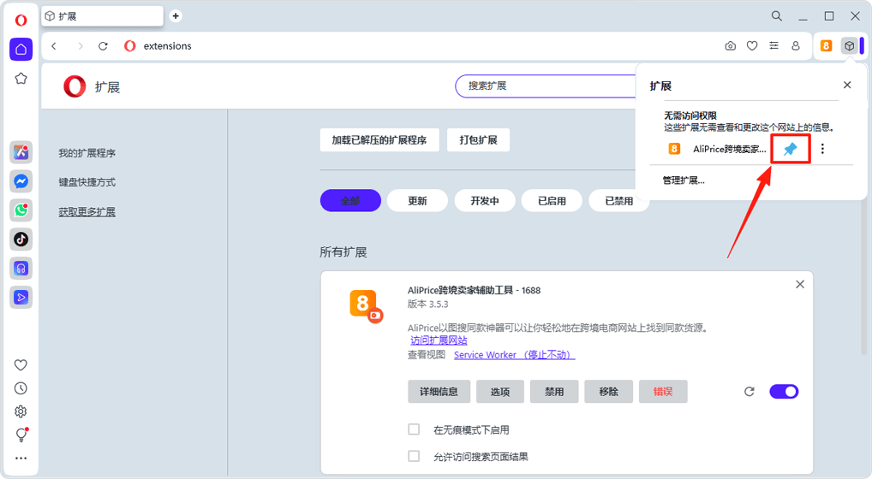Open 获取更多扩展 link
Image resolution: width=872 pixels, height=479 pixels.
click(87, 212)
